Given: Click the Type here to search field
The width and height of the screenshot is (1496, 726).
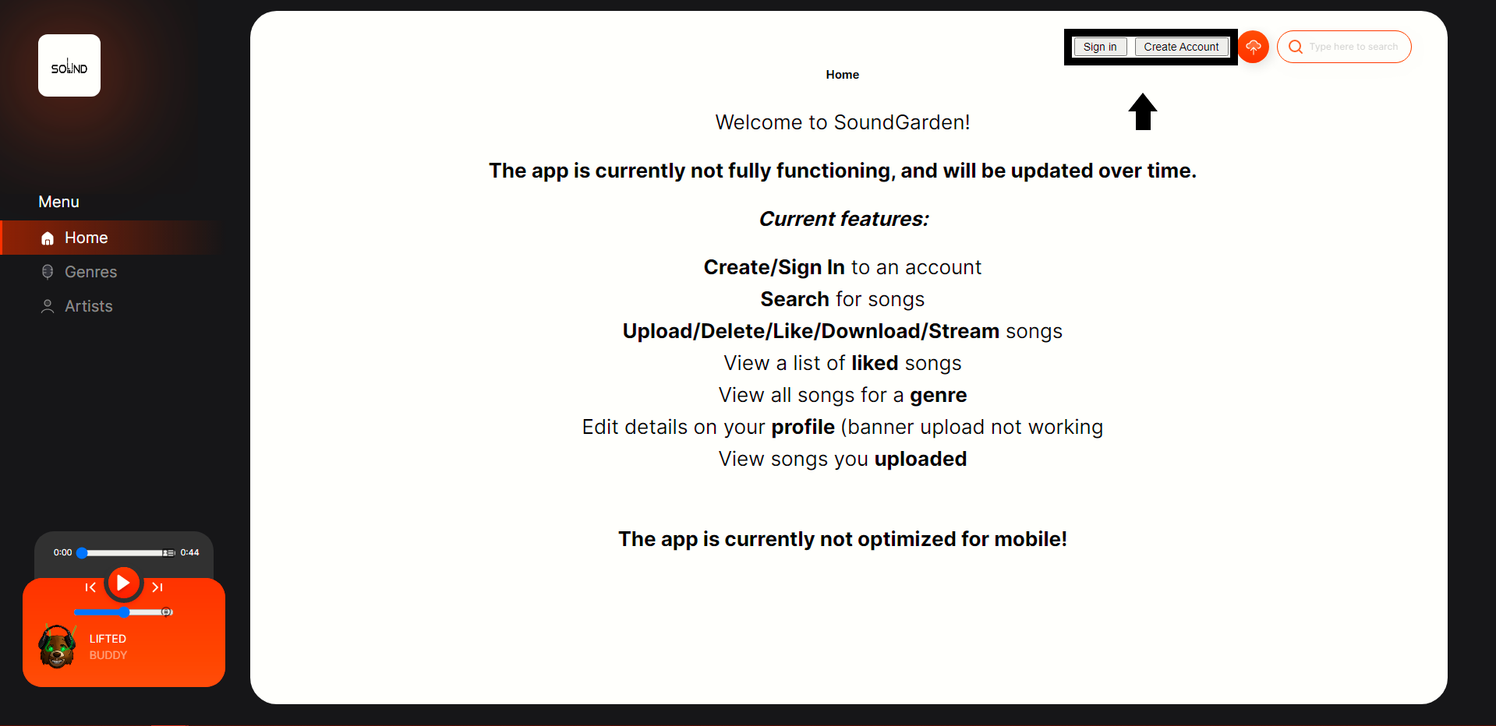Looking at the screenshot, I should [x=1354, y=47].
